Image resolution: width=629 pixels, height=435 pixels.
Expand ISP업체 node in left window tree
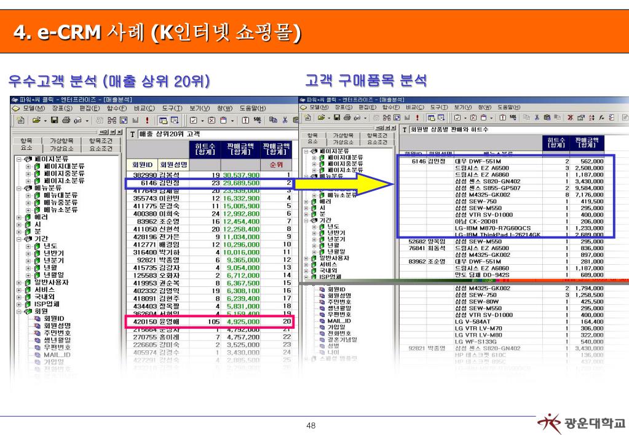(19, 304)
